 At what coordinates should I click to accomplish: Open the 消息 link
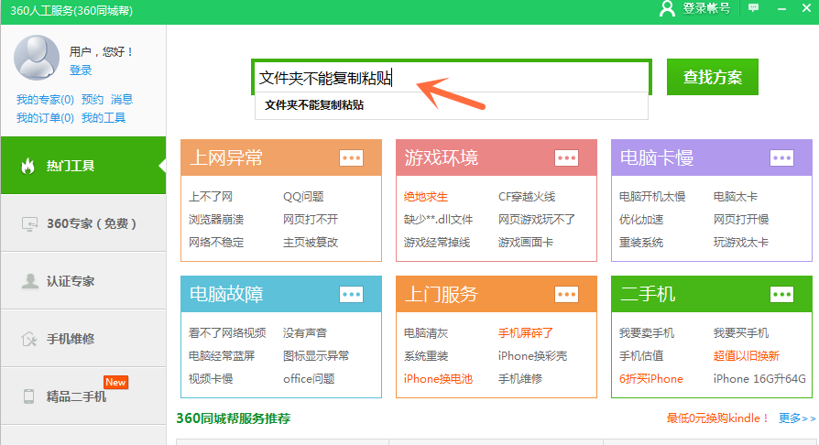tap(122, 99)
